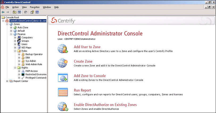Click the Centrify swirl icon in menu bar
216x113 pixels.
click(x=2, y=7)
